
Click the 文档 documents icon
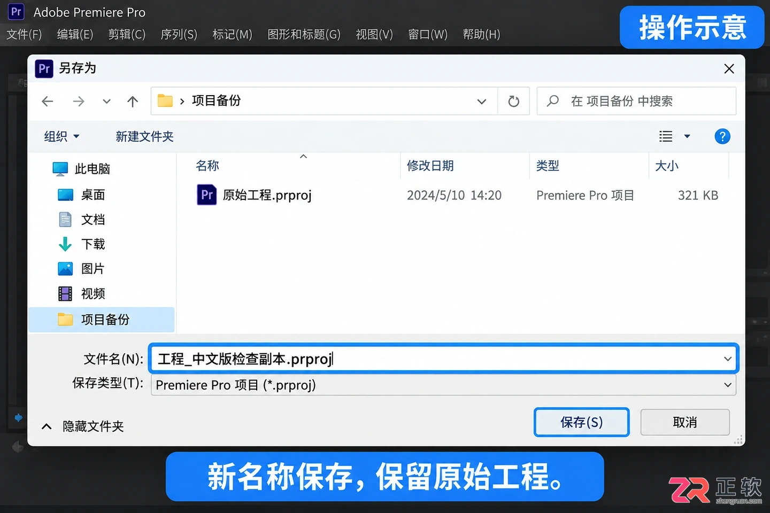point(65,220)
